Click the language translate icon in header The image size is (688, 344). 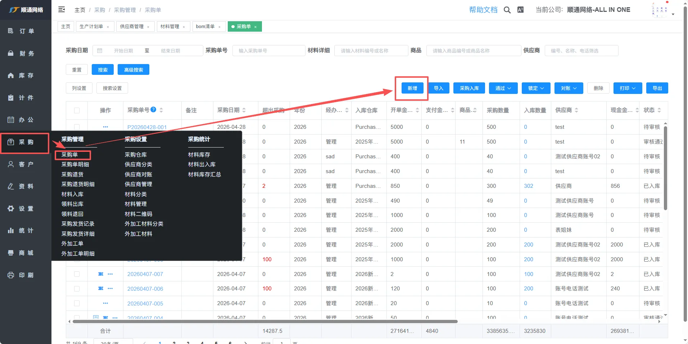pos(520,10)
